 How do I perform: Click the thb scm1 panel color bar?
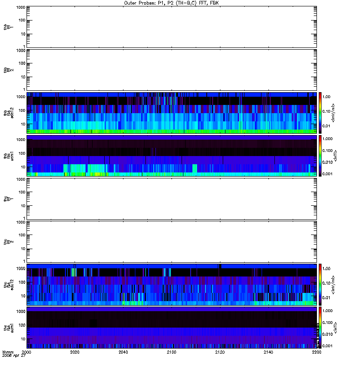320,156
